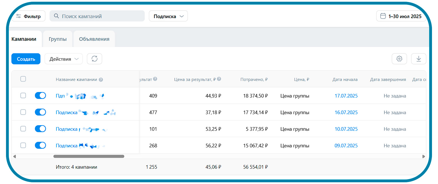Click the Создать button
The height and width of the screenshot is (184, 438).
tap(26, 59)
